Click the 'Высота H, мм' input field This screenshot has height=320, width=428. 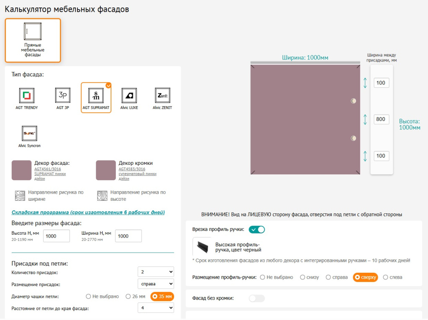pos(56,236)
